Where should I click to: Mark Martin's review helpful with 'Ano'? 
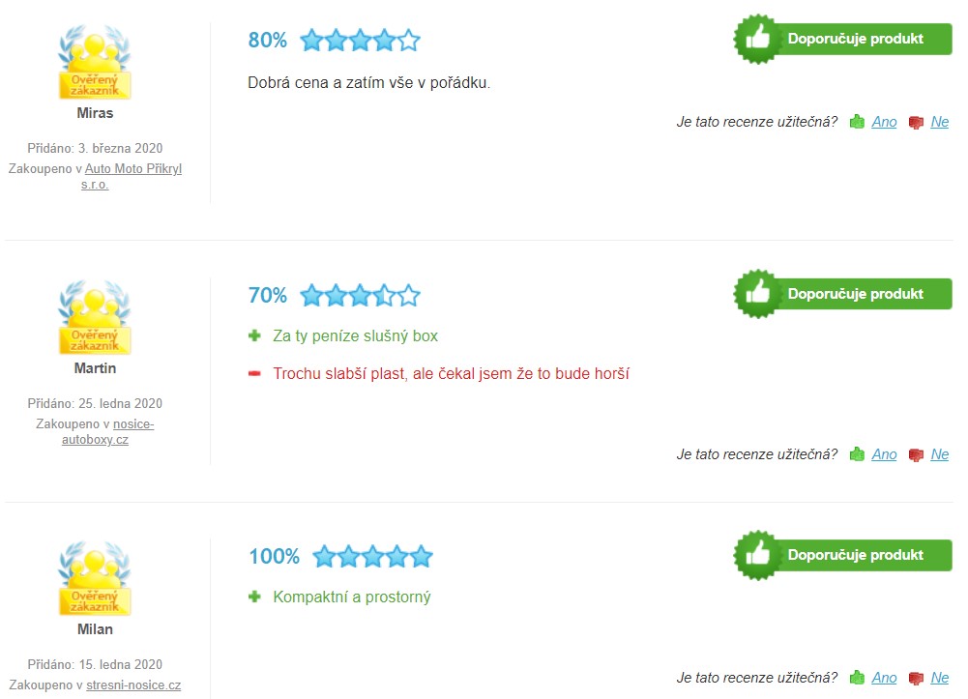click(x=884, y=454)
